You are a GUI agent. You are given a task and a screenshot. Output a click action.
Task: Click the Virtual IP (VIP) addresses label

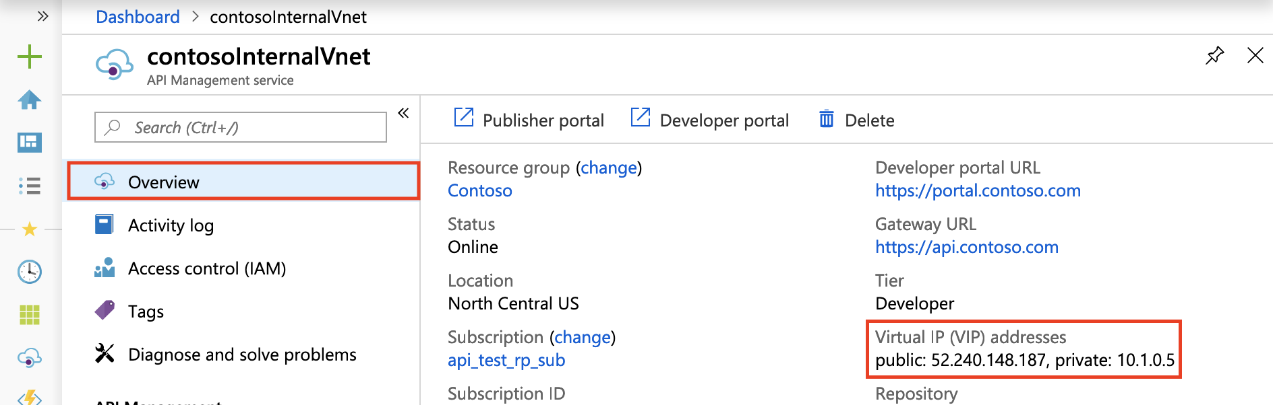[970, 337]
